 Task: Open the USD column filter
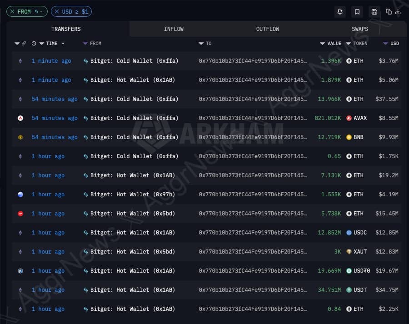385,44
